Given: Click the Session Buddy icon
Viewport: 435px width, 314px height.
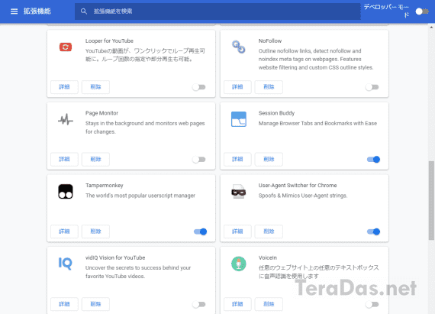Looking at the screenshot, I should 239,119.
